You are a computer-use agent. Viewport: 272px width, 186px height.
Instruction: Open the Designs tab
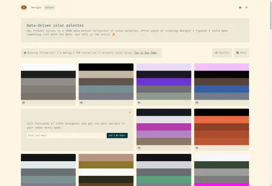point(36,7)
